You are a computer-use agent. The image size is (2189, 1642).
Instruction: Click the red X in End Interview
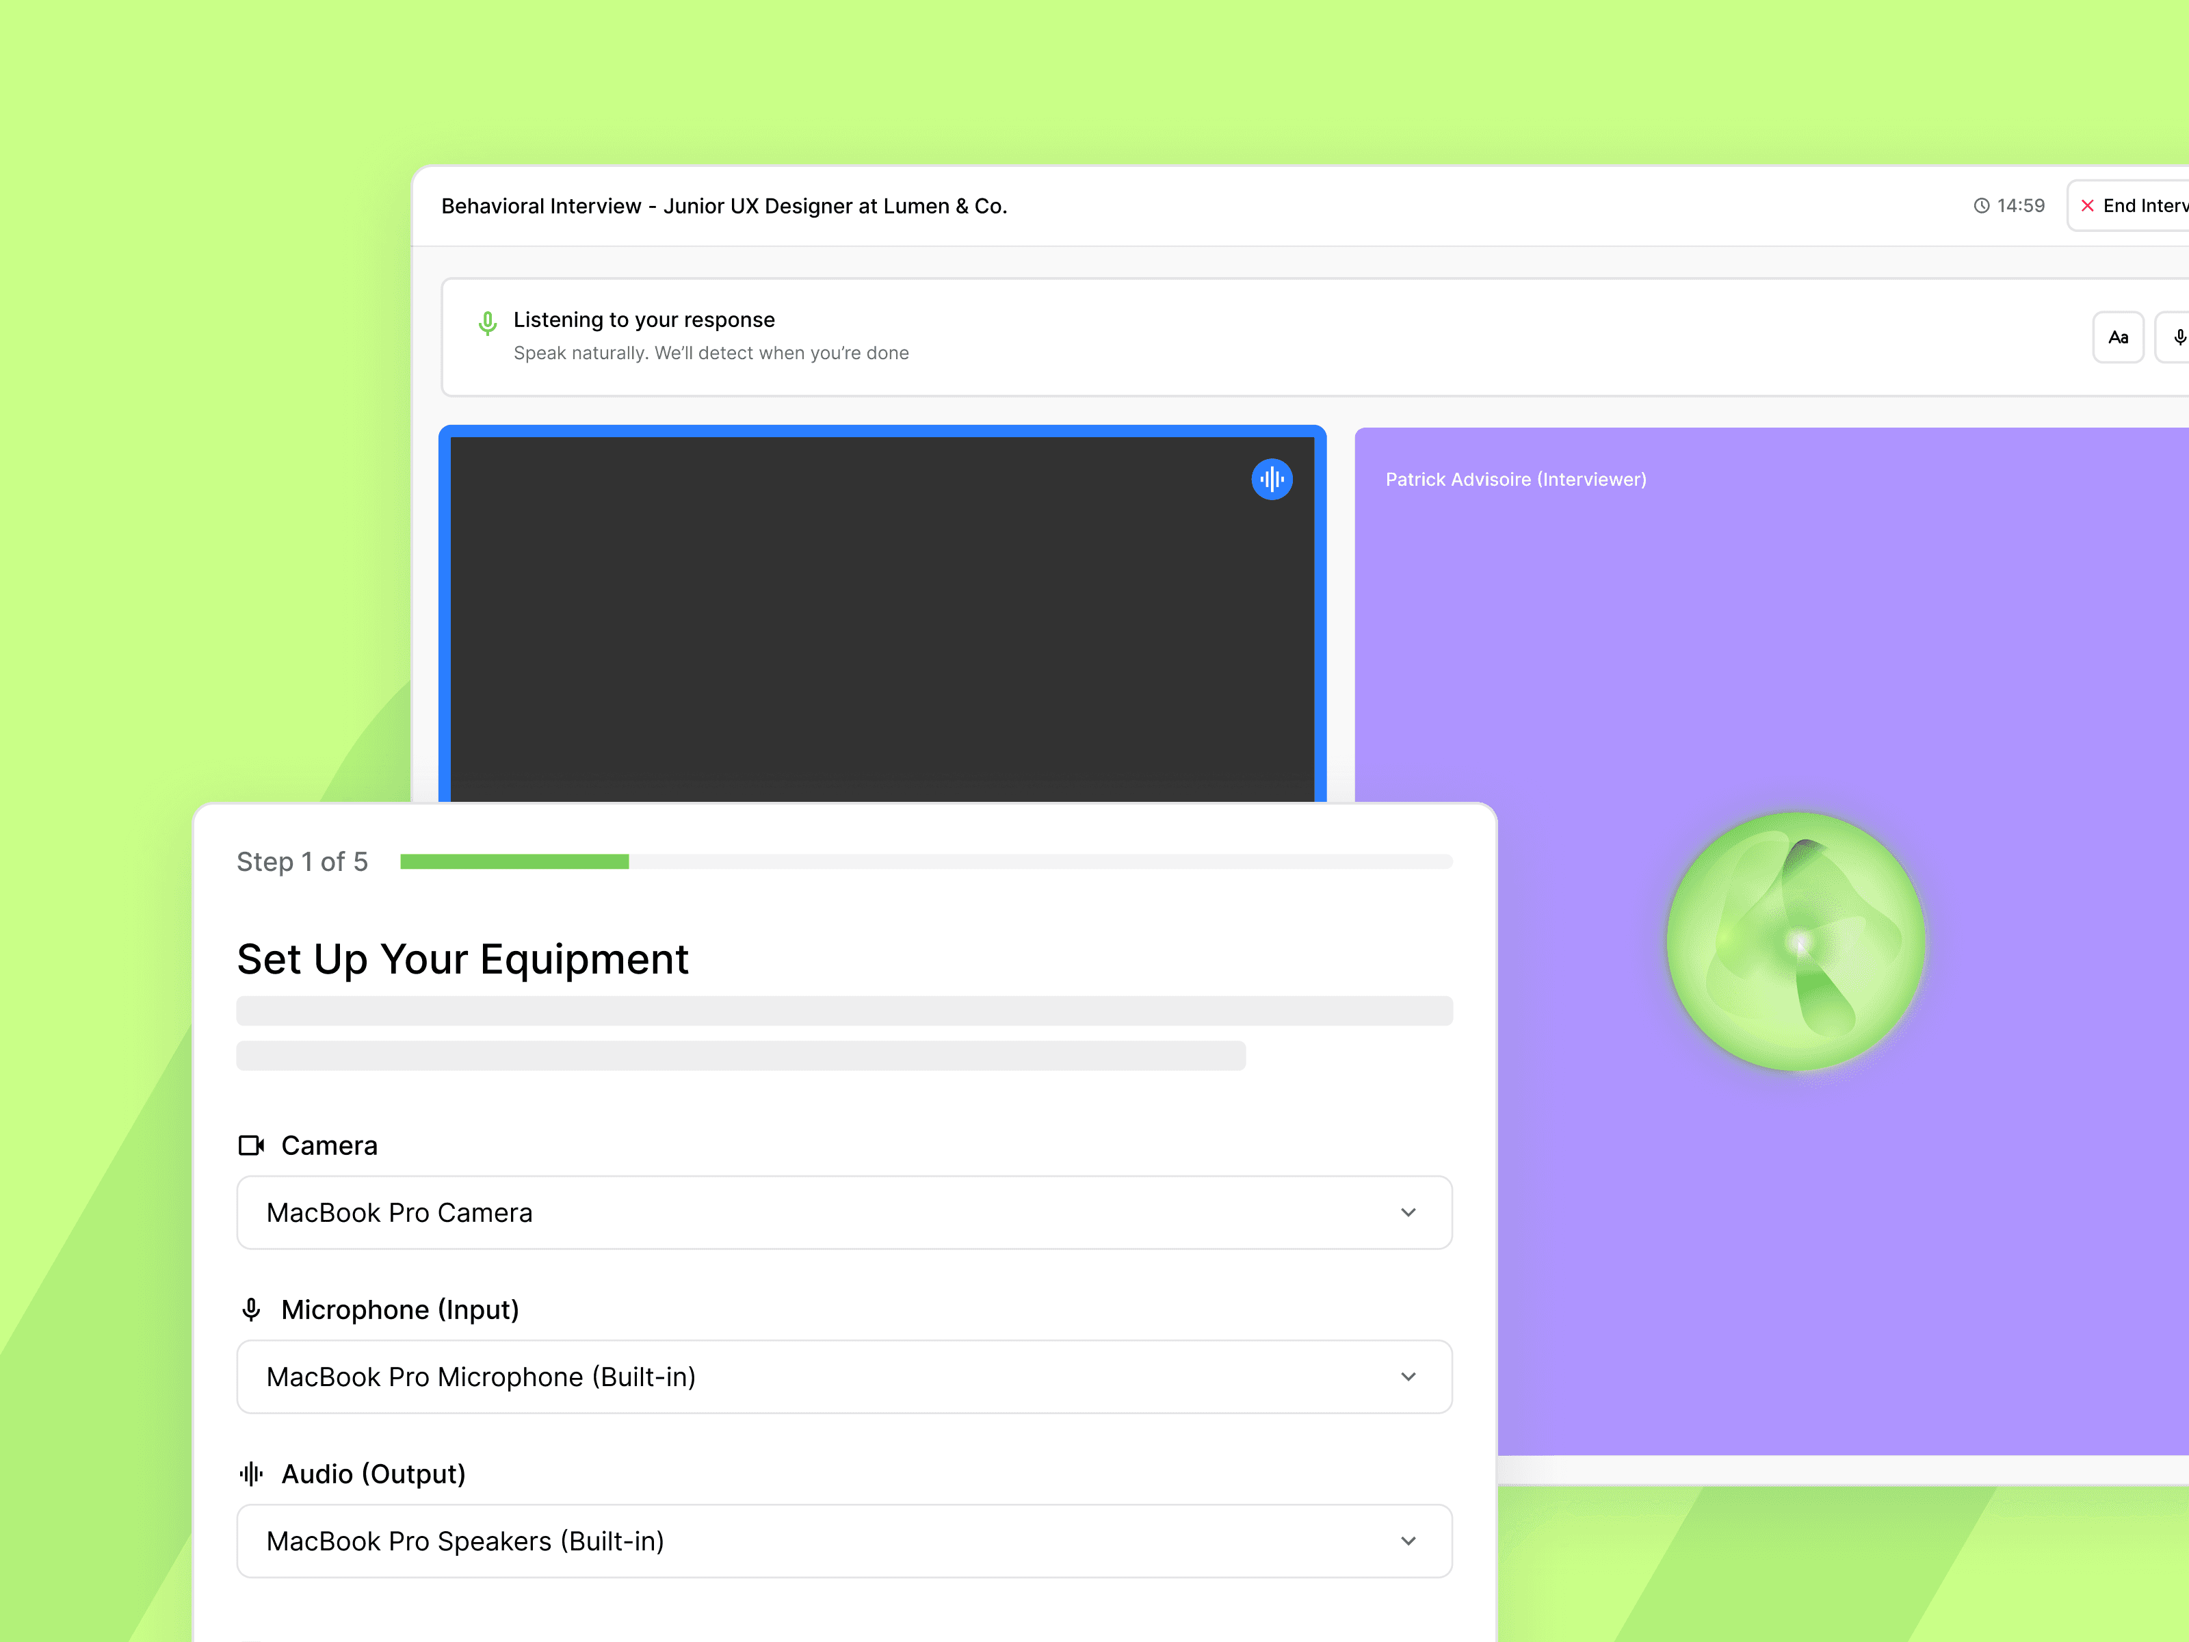coord(2087,206)
